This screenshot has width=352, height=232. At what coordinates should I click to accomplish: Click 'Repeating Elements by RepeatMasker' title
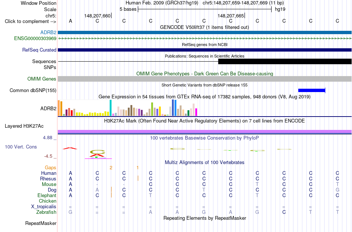point(205,218)
